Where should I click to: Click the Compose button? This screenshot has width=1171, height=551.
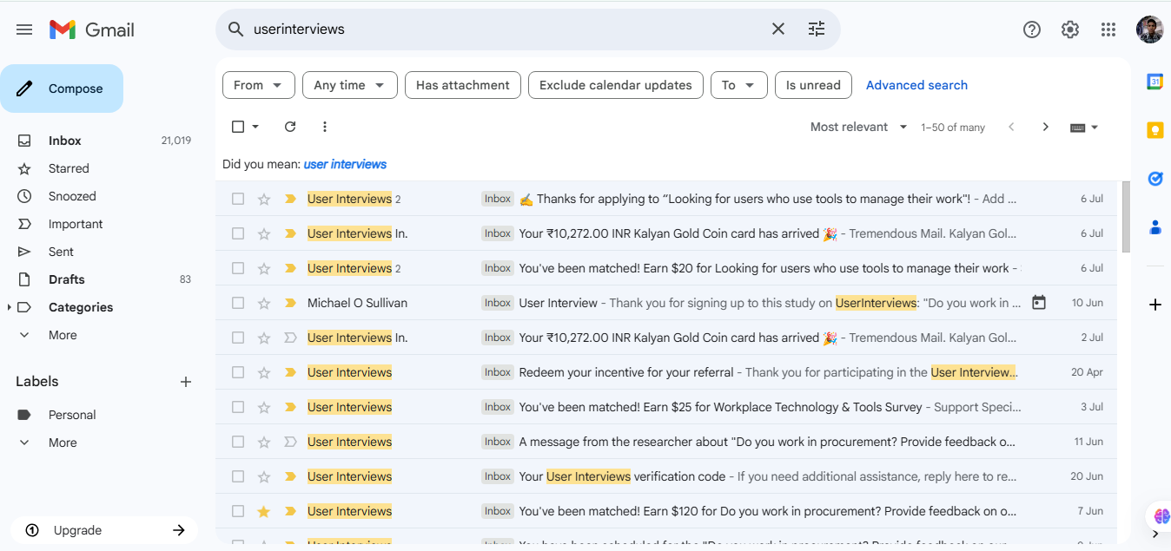62,89
